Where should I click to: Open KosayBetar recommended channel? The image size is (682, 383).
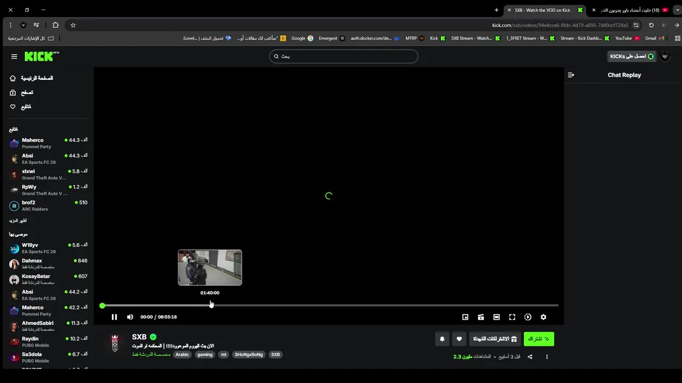(x=48, y=279)
